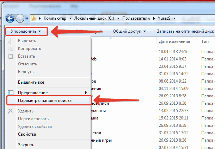
Task: Select date 15.02.2015 20:11
Action: 174,118
